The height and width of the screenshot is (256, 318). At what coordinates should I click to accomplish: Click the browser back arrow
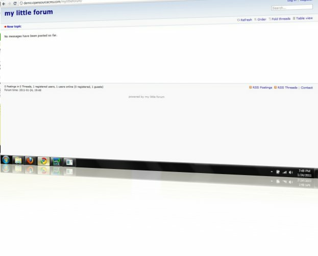(x=3, y=3)
